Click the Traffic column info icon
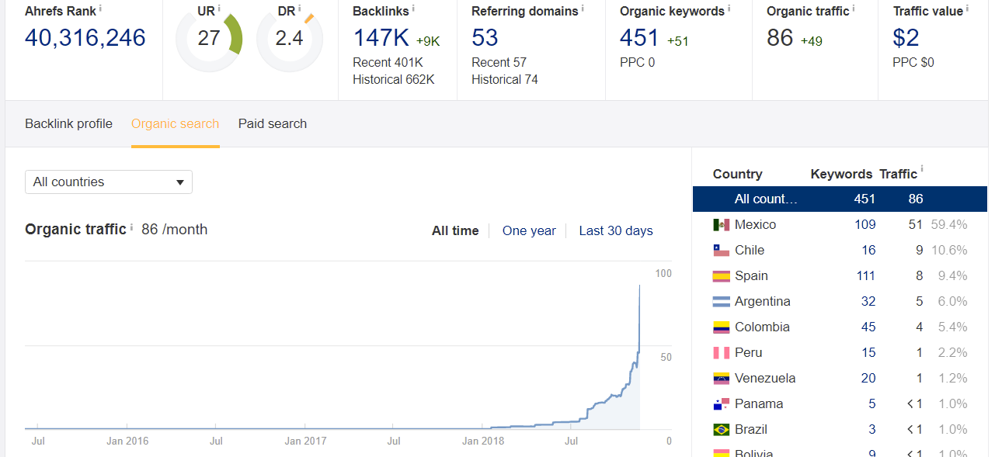 (x=922, y=170)
